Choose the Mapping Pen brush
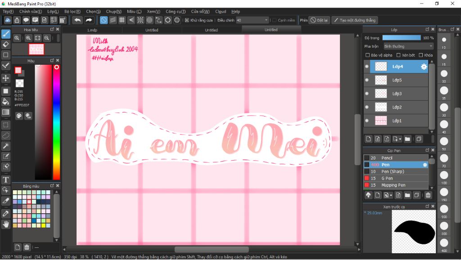 tap(396, 185)
